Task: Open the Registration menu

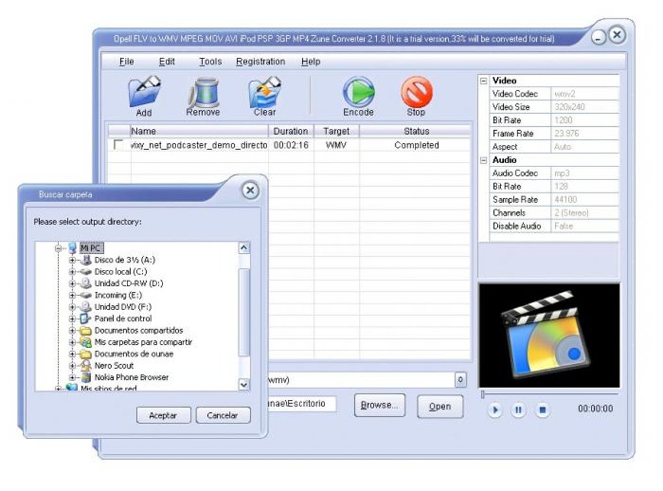Action: point(261,62)
